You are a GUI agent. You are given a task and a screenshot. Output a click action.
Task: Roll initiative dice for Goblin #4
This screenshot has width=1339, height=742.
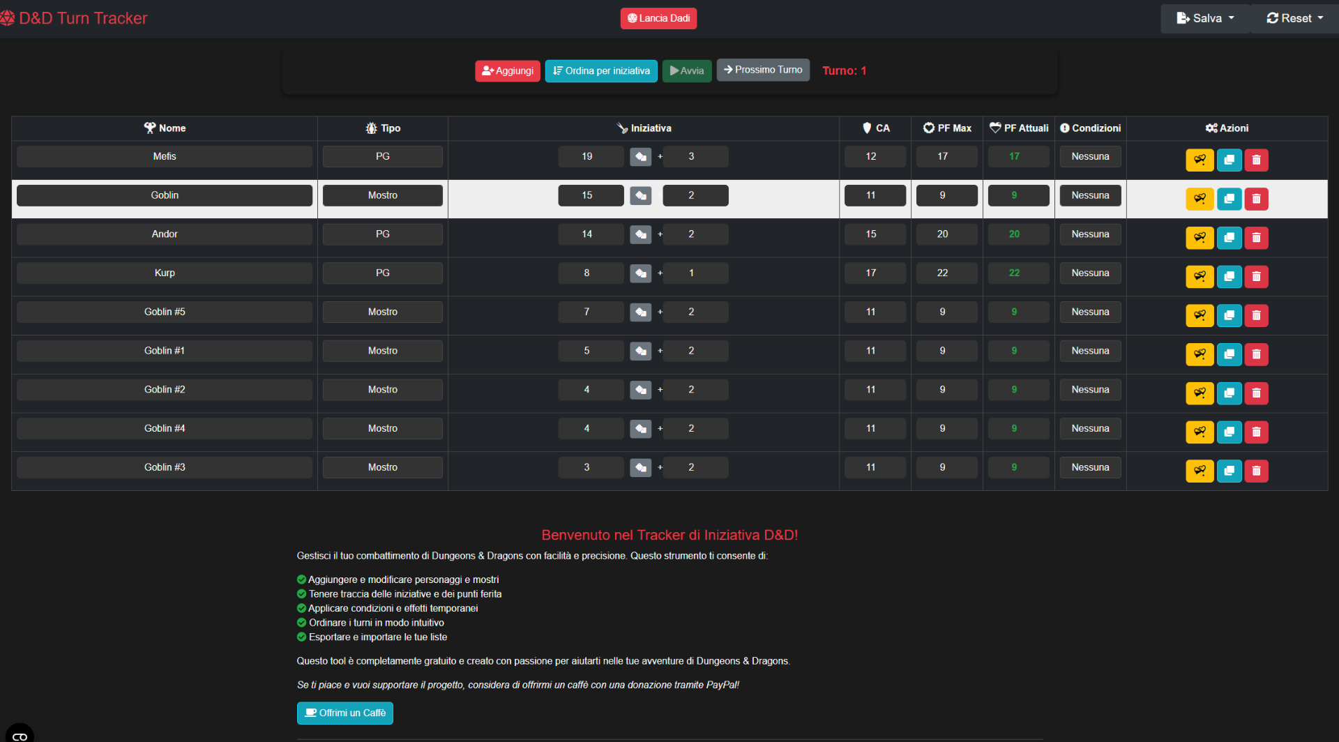pyautogui.click(x=640, y=429)
